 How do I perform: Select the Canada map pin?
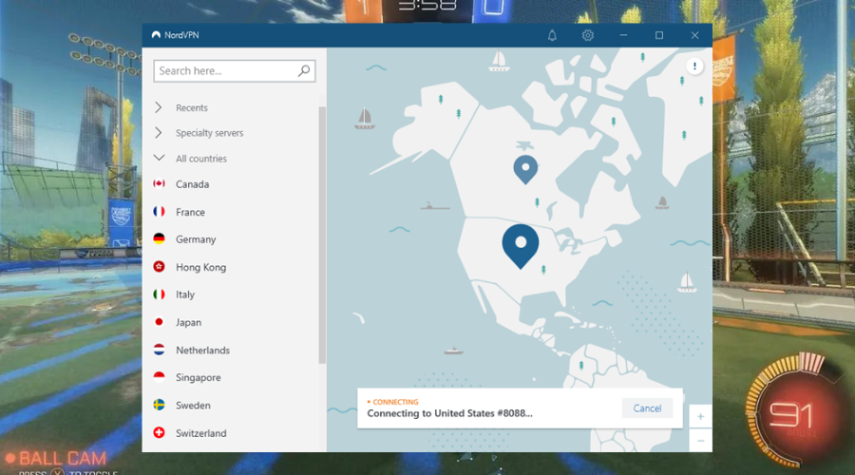[x=525, y=169]
